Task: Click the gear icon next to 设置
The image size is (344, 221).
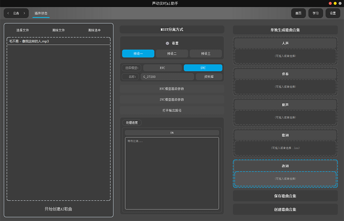Action: (x=168, y=43)
